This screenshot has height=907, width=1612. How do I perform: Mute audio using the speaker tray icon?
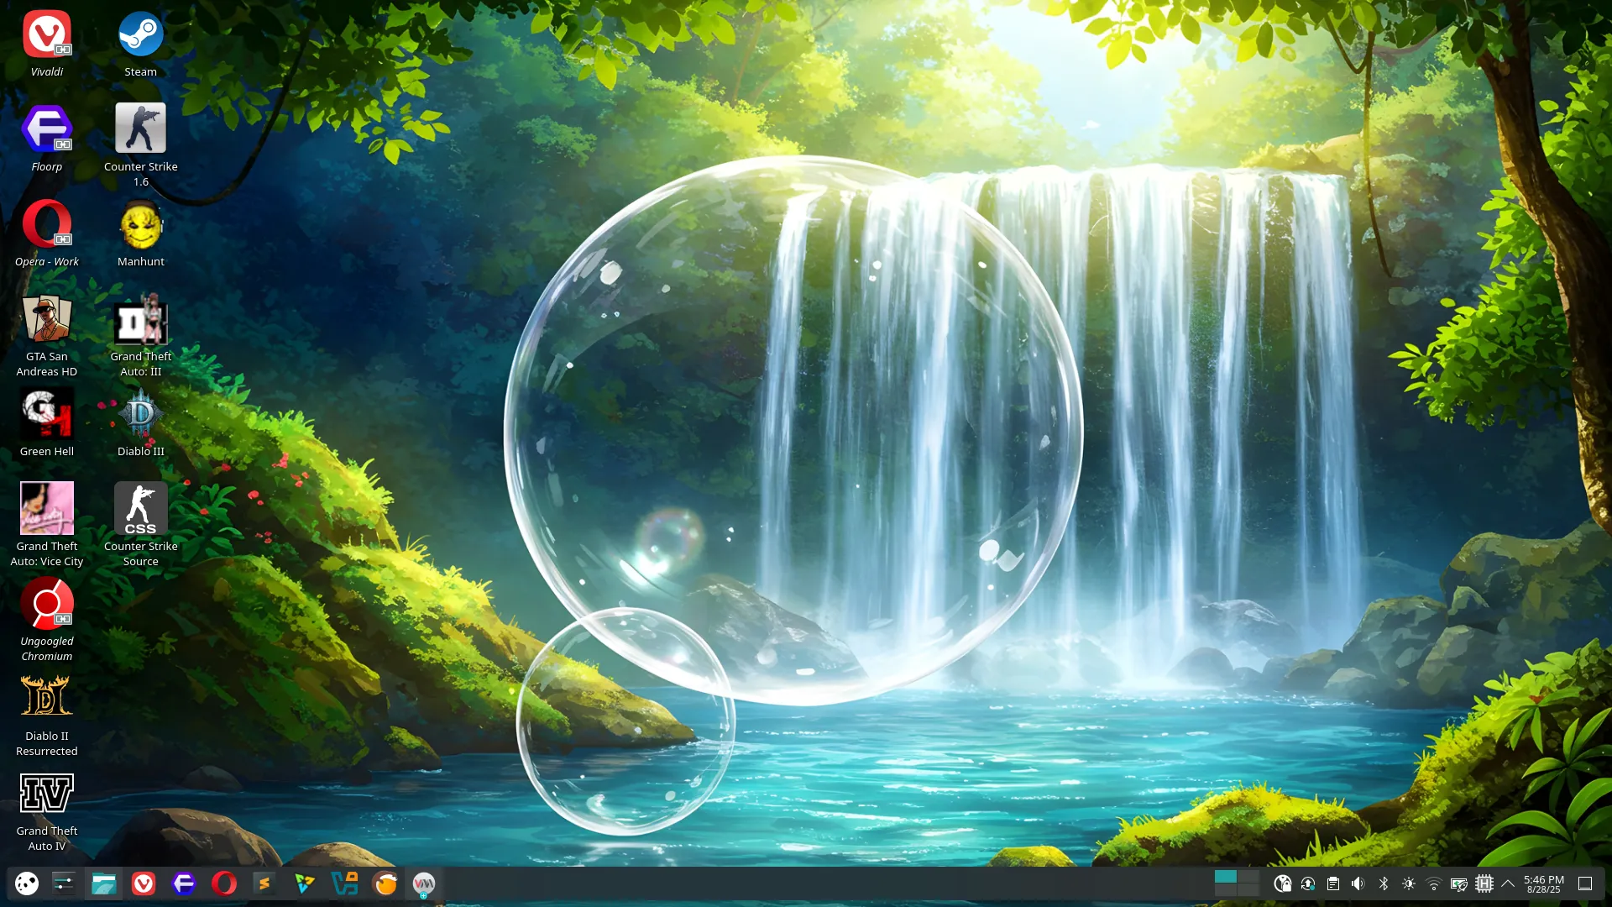[x=1358, y=883]
